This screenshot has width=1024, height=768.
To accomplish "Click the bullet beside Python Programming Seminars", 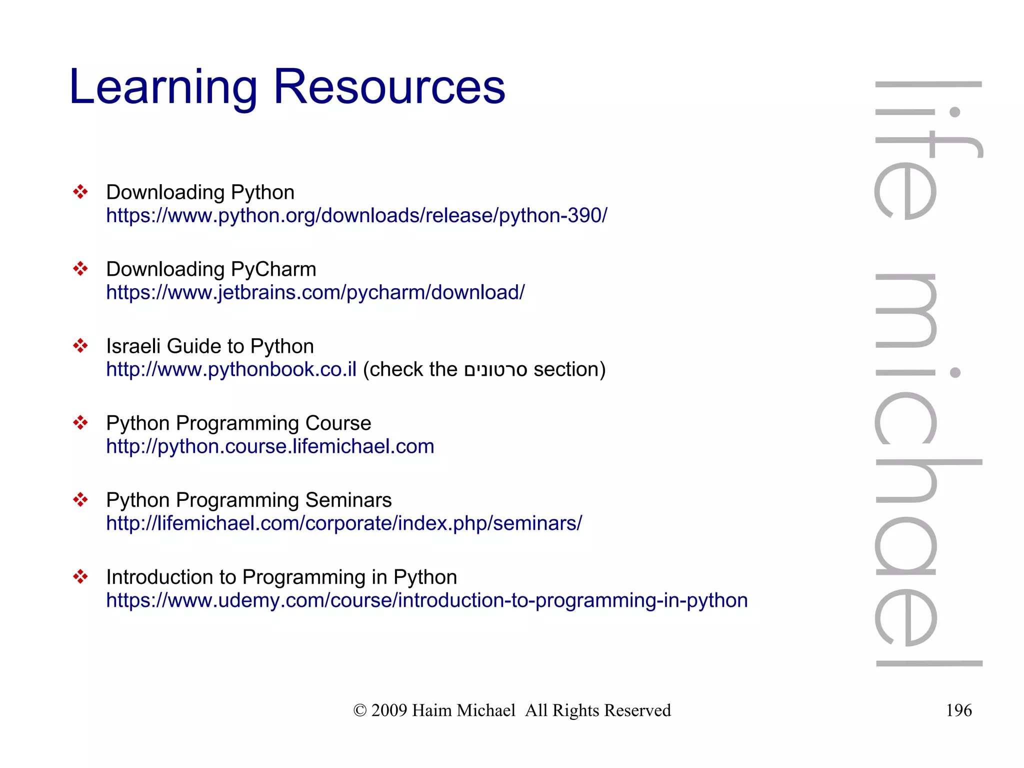I will [x=80, y=500].
